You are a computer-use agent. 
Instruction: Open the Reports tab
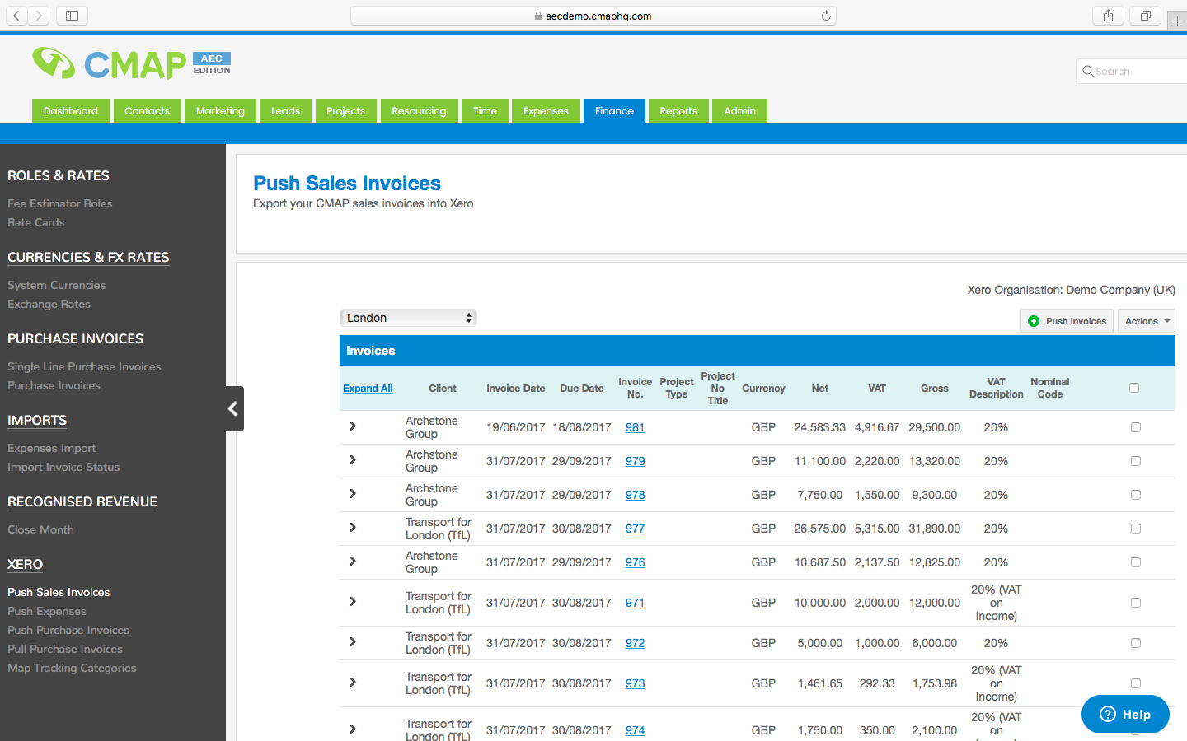678,111
